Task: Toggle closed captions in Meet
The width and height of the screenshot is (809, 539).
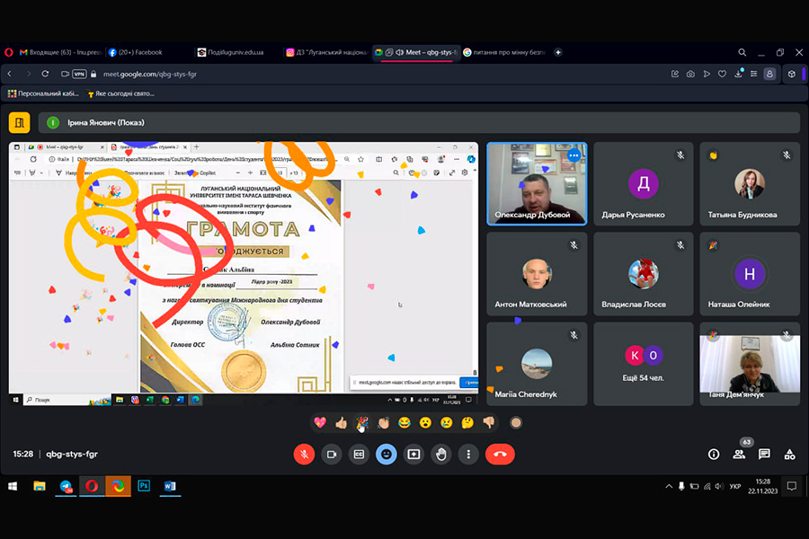Action: click(x=359, y=455)
